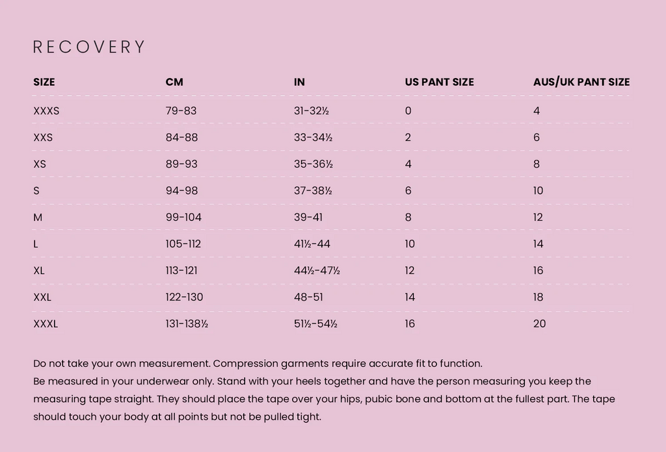This screenshot has height=452, width=666.
Task: Click the 79-83 cm measurement cell
Action: (181, 111)
